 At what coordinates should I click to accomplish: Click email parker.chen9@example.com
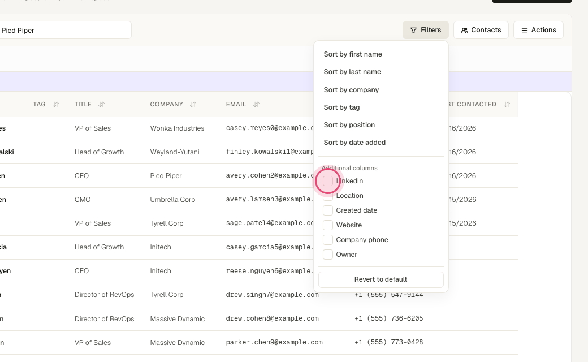274,342
